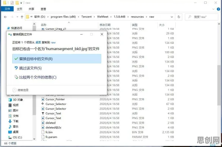Click navigation pane scroll up arrow
222x147 pixels.
(x=34, y=24)
